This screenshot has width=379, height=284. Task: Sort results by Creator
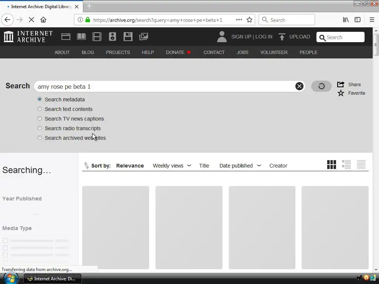point(278,166)
